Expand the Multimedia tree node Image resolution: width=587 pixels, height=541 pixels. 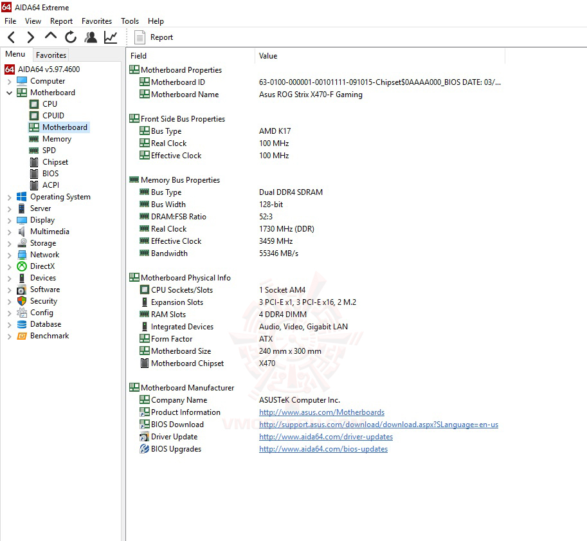coord(10,232)
